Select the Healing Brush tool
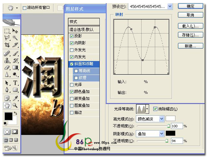Viewport: 209px width, 158px height. [x=7, y=53]
